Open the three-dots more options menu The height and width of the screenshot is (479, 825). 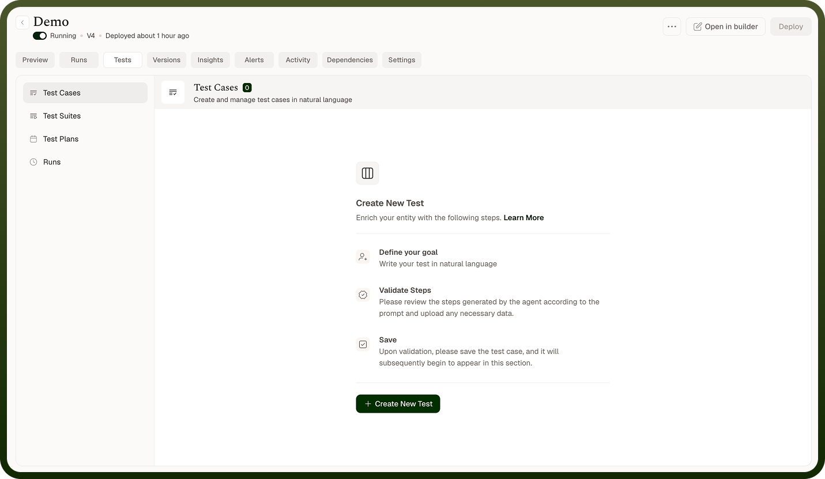(x=672, y=27)
